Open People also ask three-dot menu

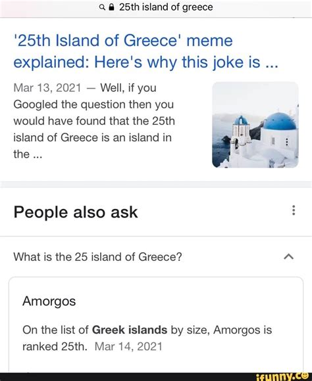[x=294, y=210]
